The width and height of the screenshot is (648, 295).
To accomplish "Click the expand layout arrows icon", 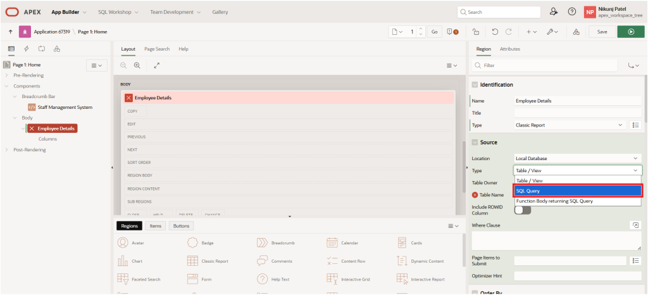I will pos(157,65).
